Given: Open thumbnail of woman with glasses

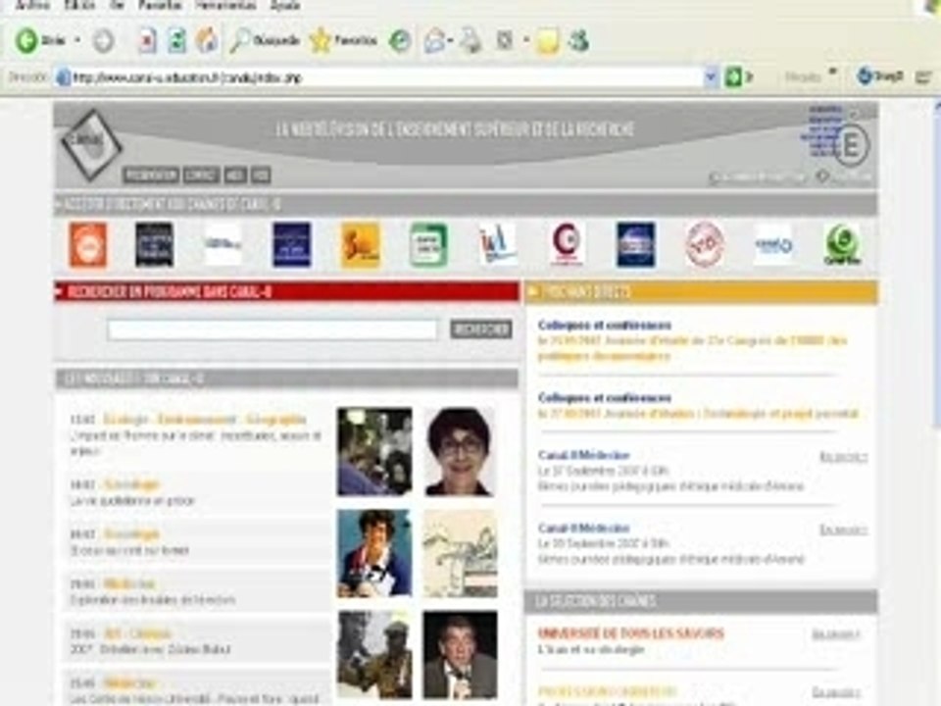Looking at the screenshot, I should click(x=460, y=451).
